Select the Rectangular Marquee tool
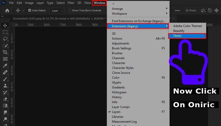 [5, 32]
